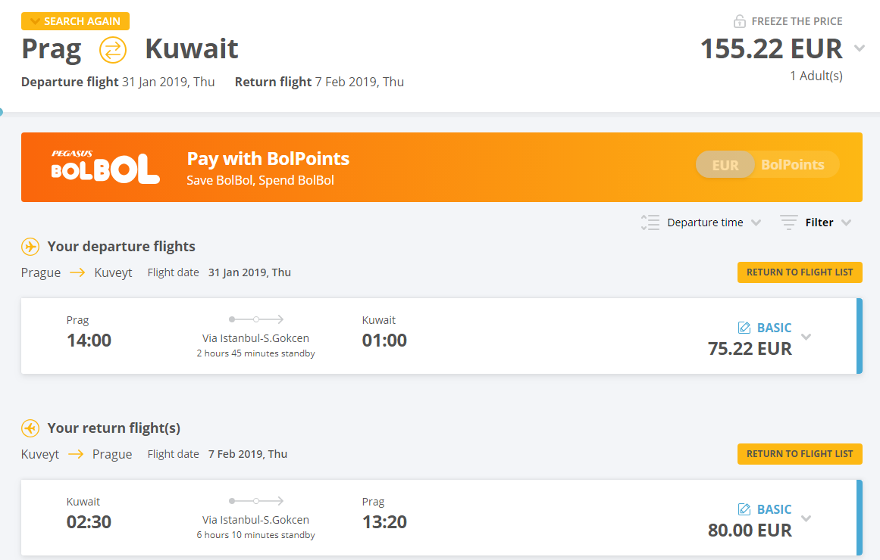The image size is (880, 560).
Task: Select EUR on the currency toggle
Action: coord(725,165)
